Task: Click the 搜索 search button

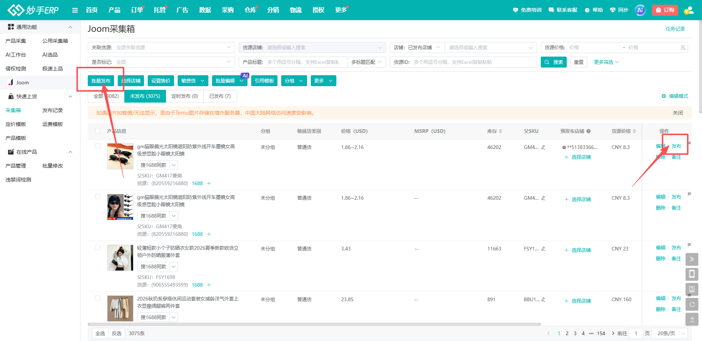Action: (554, 62)
